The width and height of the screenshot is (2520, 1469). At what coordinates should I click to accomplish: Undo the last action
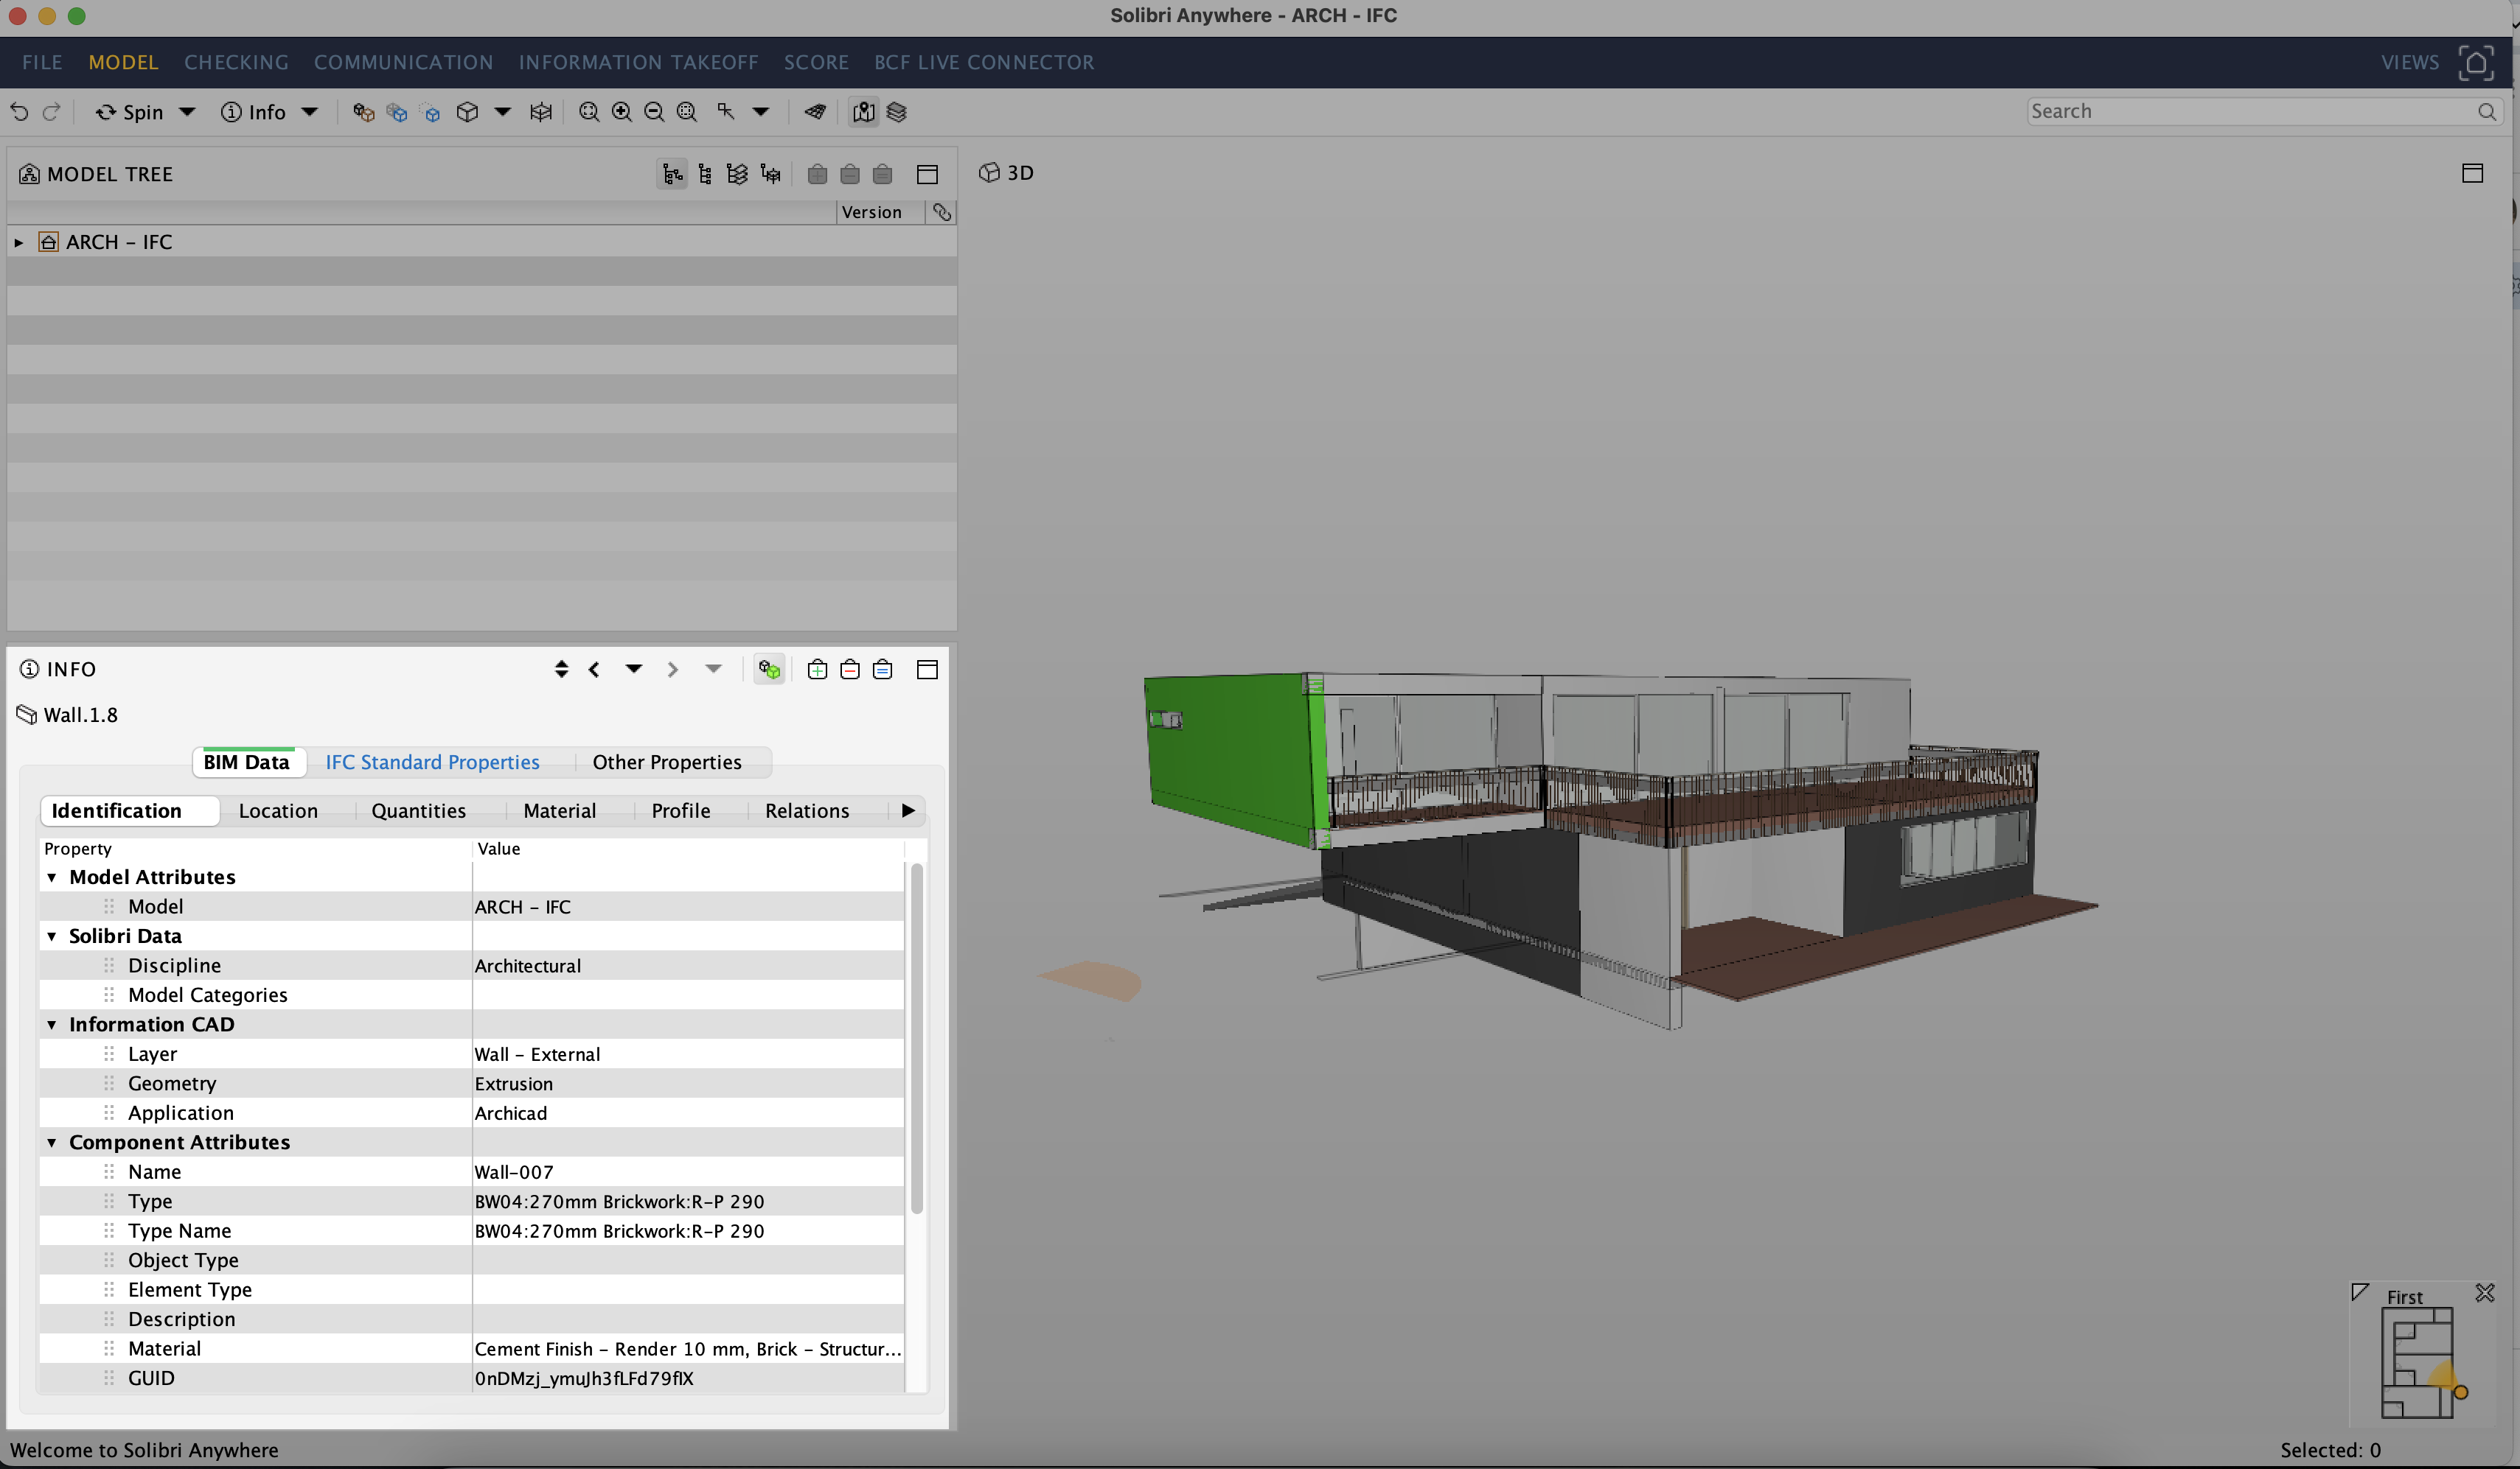[x=20, y=111]
